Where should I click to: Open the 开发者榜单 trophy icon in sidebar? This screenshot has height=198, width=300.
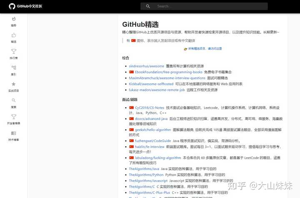[14, 117]
